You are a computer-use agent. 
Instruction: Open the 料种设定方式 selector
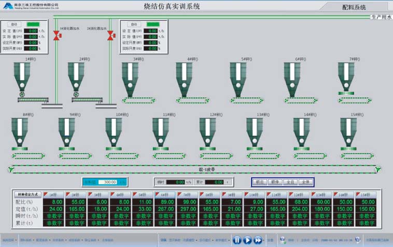tap(28, 194)
